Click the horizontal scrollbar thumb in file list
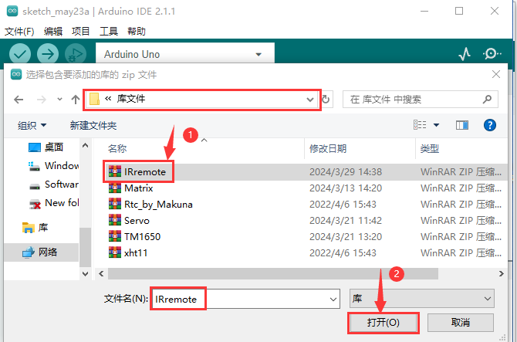517x342 pixels. 273,274
